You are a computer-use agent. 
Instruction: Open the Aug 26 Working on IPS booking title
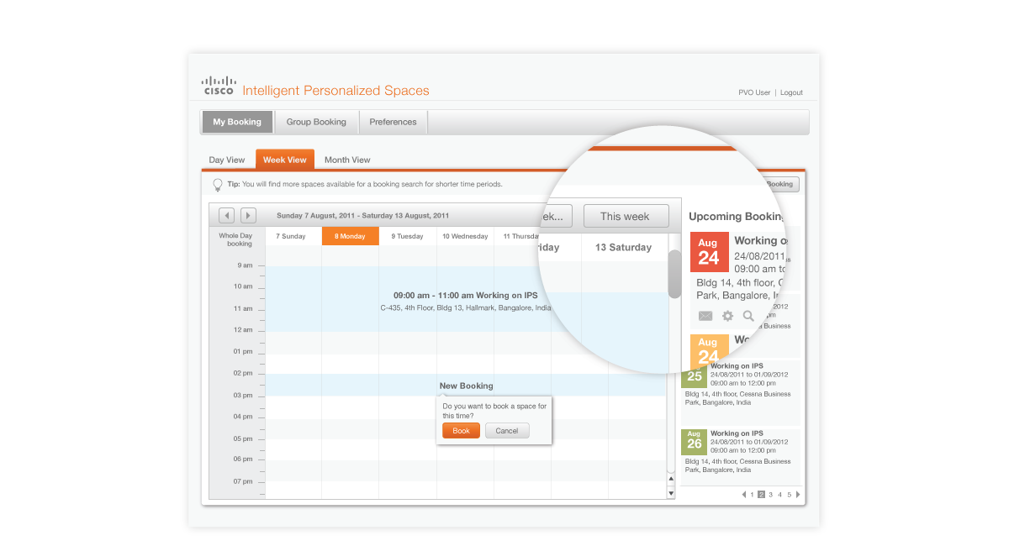point(737,433)
